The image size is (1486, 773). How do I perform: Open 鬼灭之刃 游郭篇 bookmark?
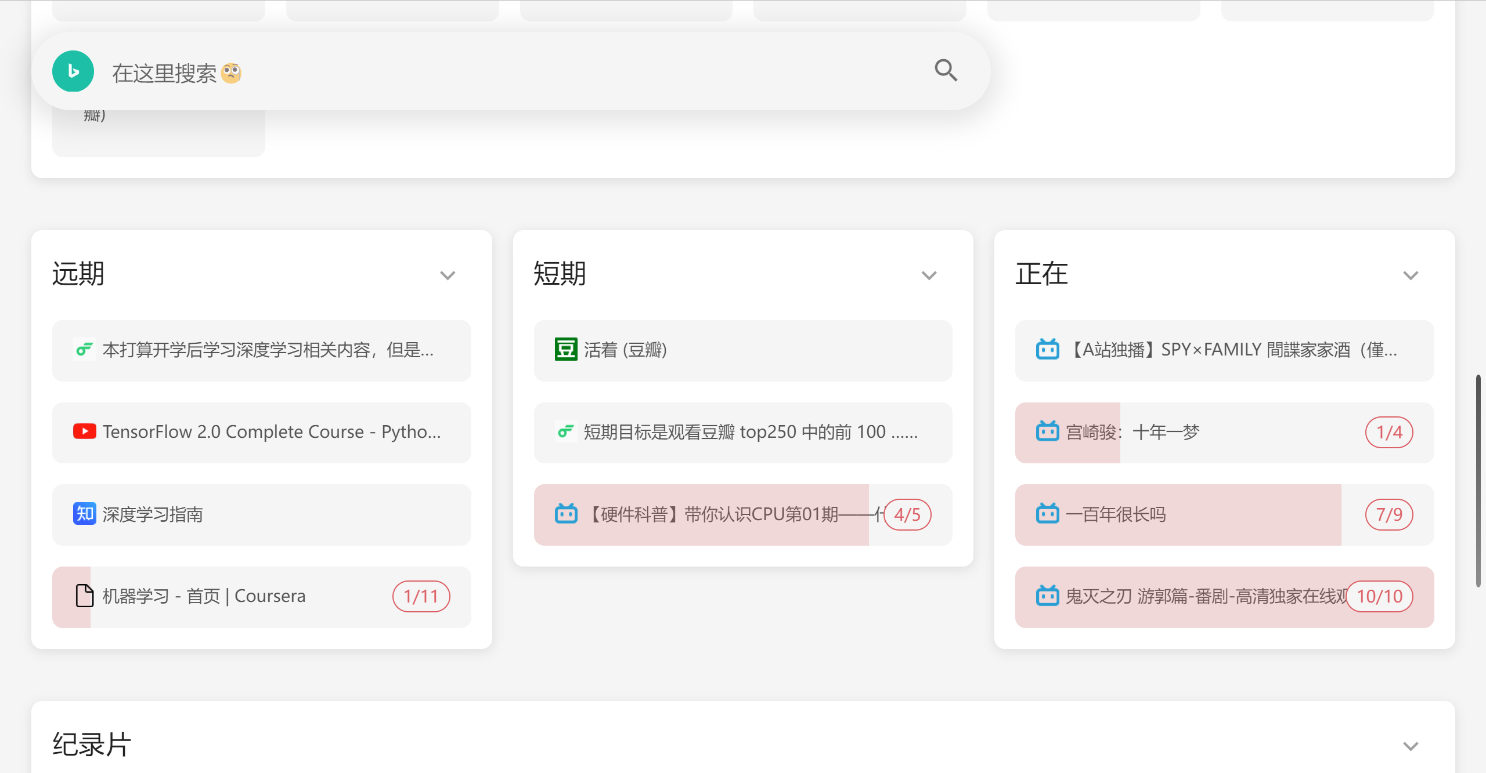1196,596
